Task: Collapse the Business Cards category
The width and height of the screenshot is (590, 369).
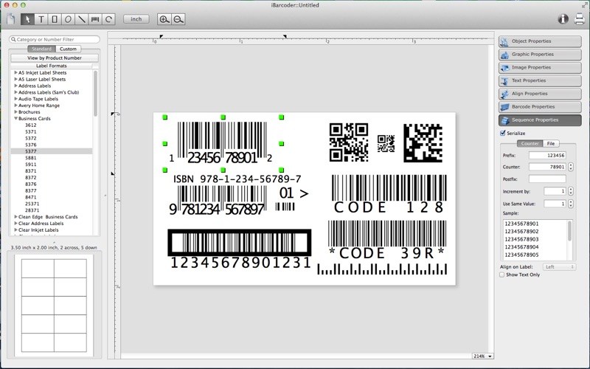Action: pos(15,119)
